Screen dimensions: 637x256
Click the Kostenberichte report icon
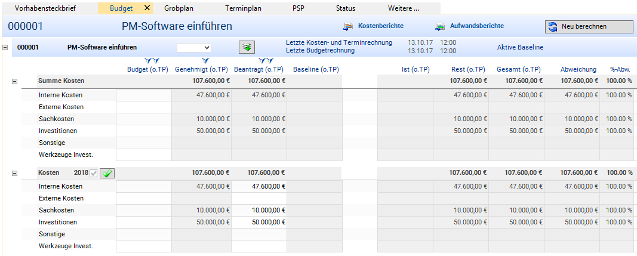(x=347, y=26)
